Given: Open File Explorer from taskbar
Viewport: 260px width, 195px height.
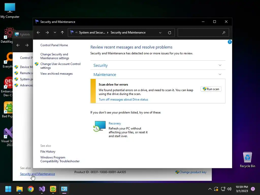Looking at the screenshot, I should pos(19,189).
